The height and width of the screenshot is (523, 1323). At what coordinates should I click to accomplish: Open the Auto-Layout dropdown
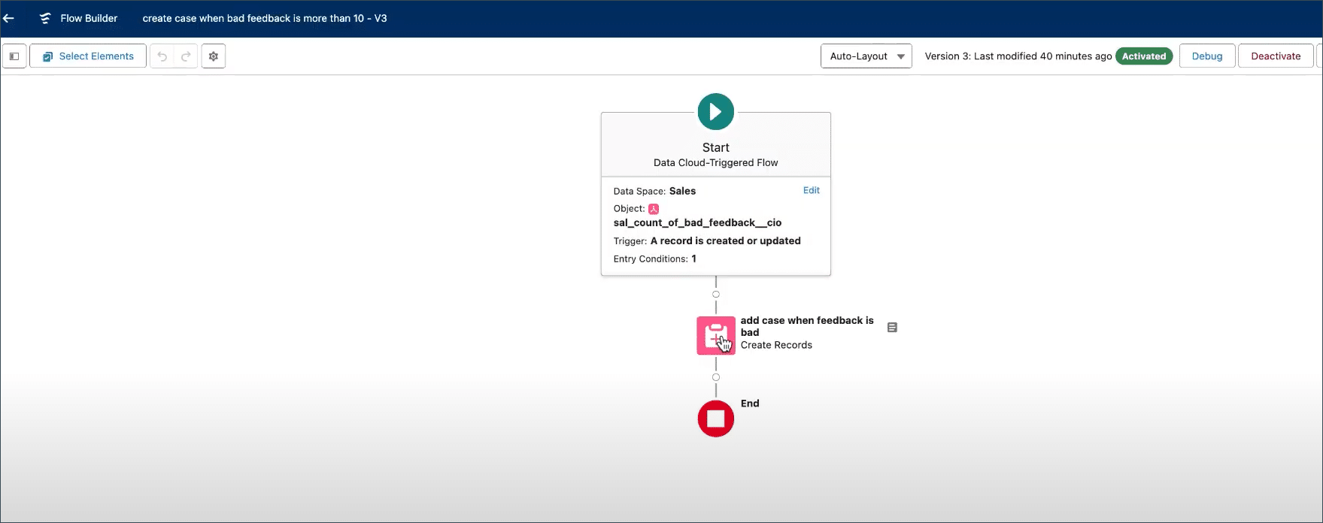coord(866,56)
